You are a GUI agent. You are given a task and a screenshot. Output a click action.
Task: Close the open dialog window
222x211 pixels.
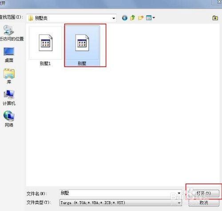(x=218, y=2)
